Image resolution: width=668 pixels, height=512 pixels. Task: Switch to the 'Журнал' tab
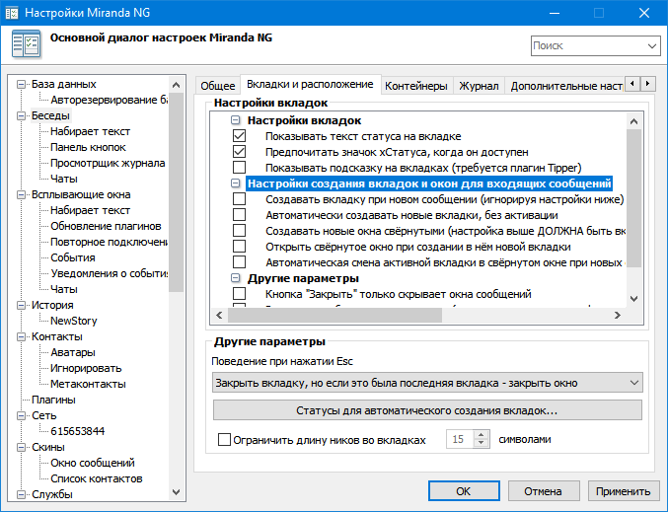pyautogui.click(x=479, y=86)
